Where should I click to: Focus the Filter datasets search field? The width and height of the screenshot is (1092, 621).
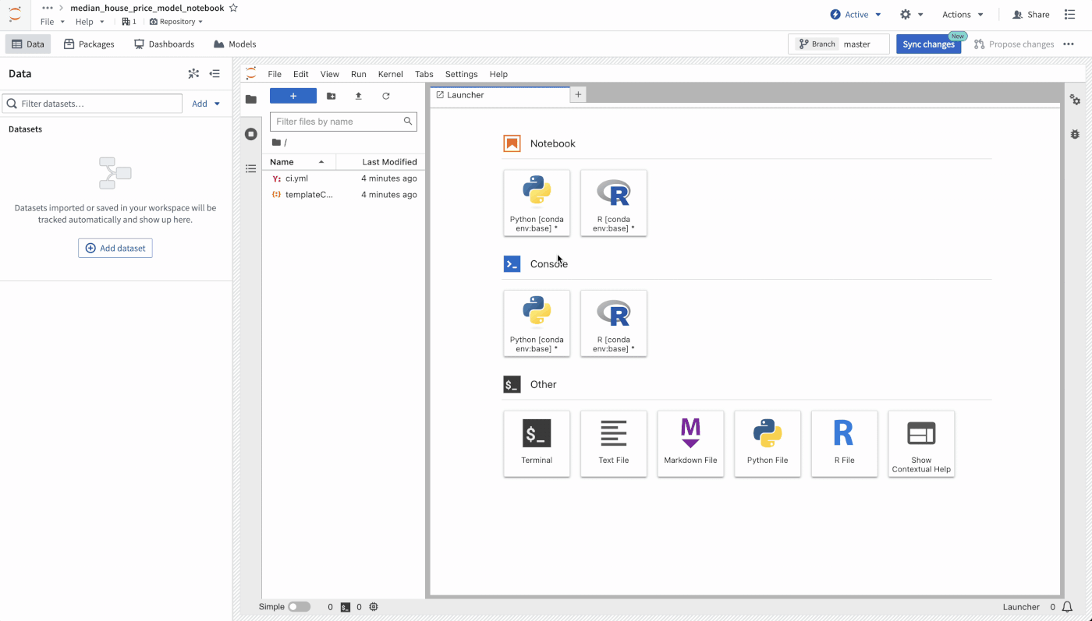(x=93, y=104)
